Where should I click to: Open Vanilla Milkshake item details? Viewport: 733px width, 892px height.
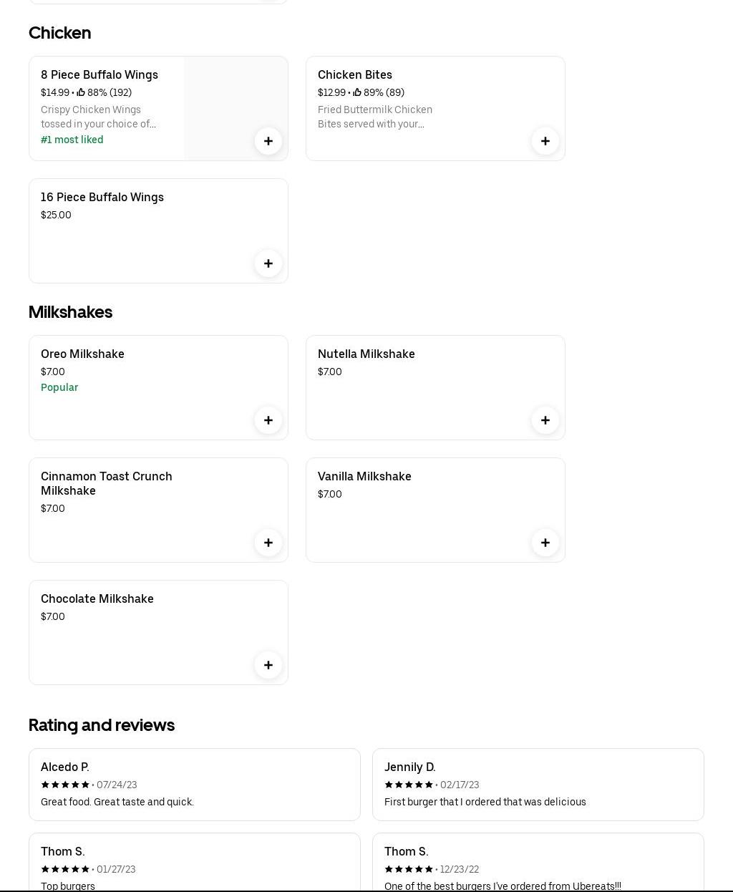[x=364, y=477]
